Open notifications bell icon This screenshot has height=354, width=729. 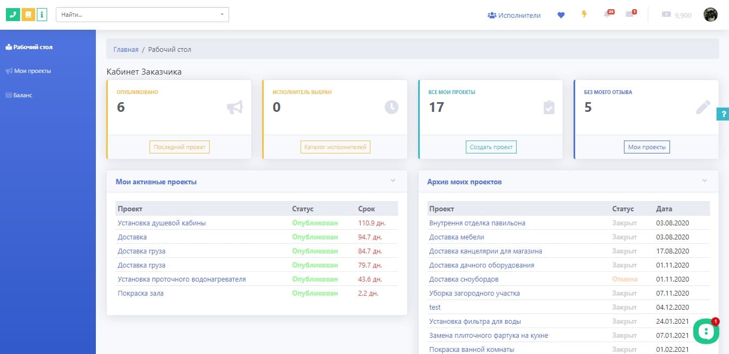[x=607, y=15]
